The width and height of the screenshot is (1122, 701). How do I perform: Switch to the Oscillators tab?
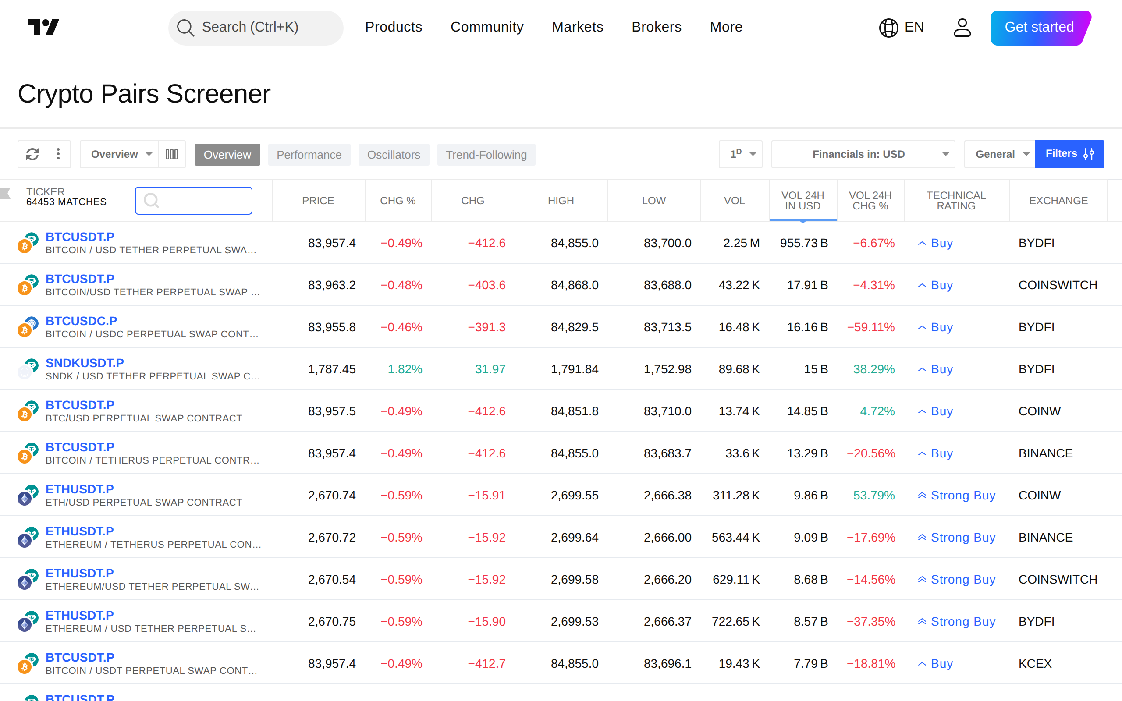394,154
